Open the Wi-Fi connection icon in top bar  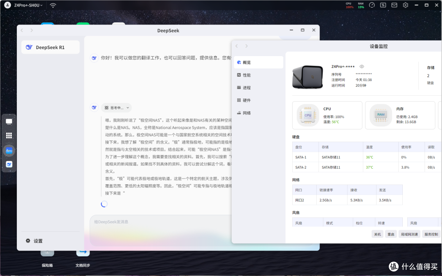53,5
